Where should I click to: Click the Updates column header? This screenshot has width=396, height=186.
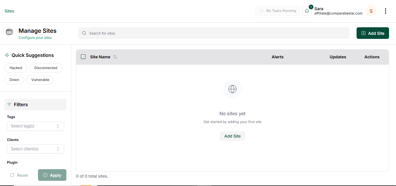[x=338, y=57]
